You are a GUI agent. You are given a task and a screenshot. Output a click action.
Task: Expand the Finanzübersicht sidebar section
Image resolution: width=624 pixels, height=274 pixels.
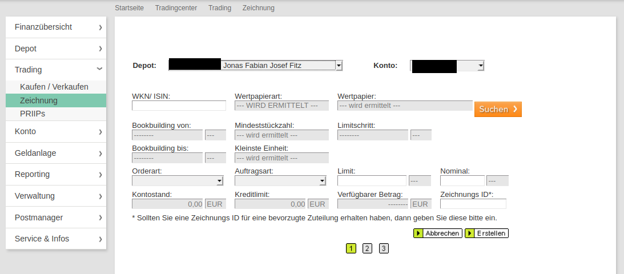click(x=55, y=27)
